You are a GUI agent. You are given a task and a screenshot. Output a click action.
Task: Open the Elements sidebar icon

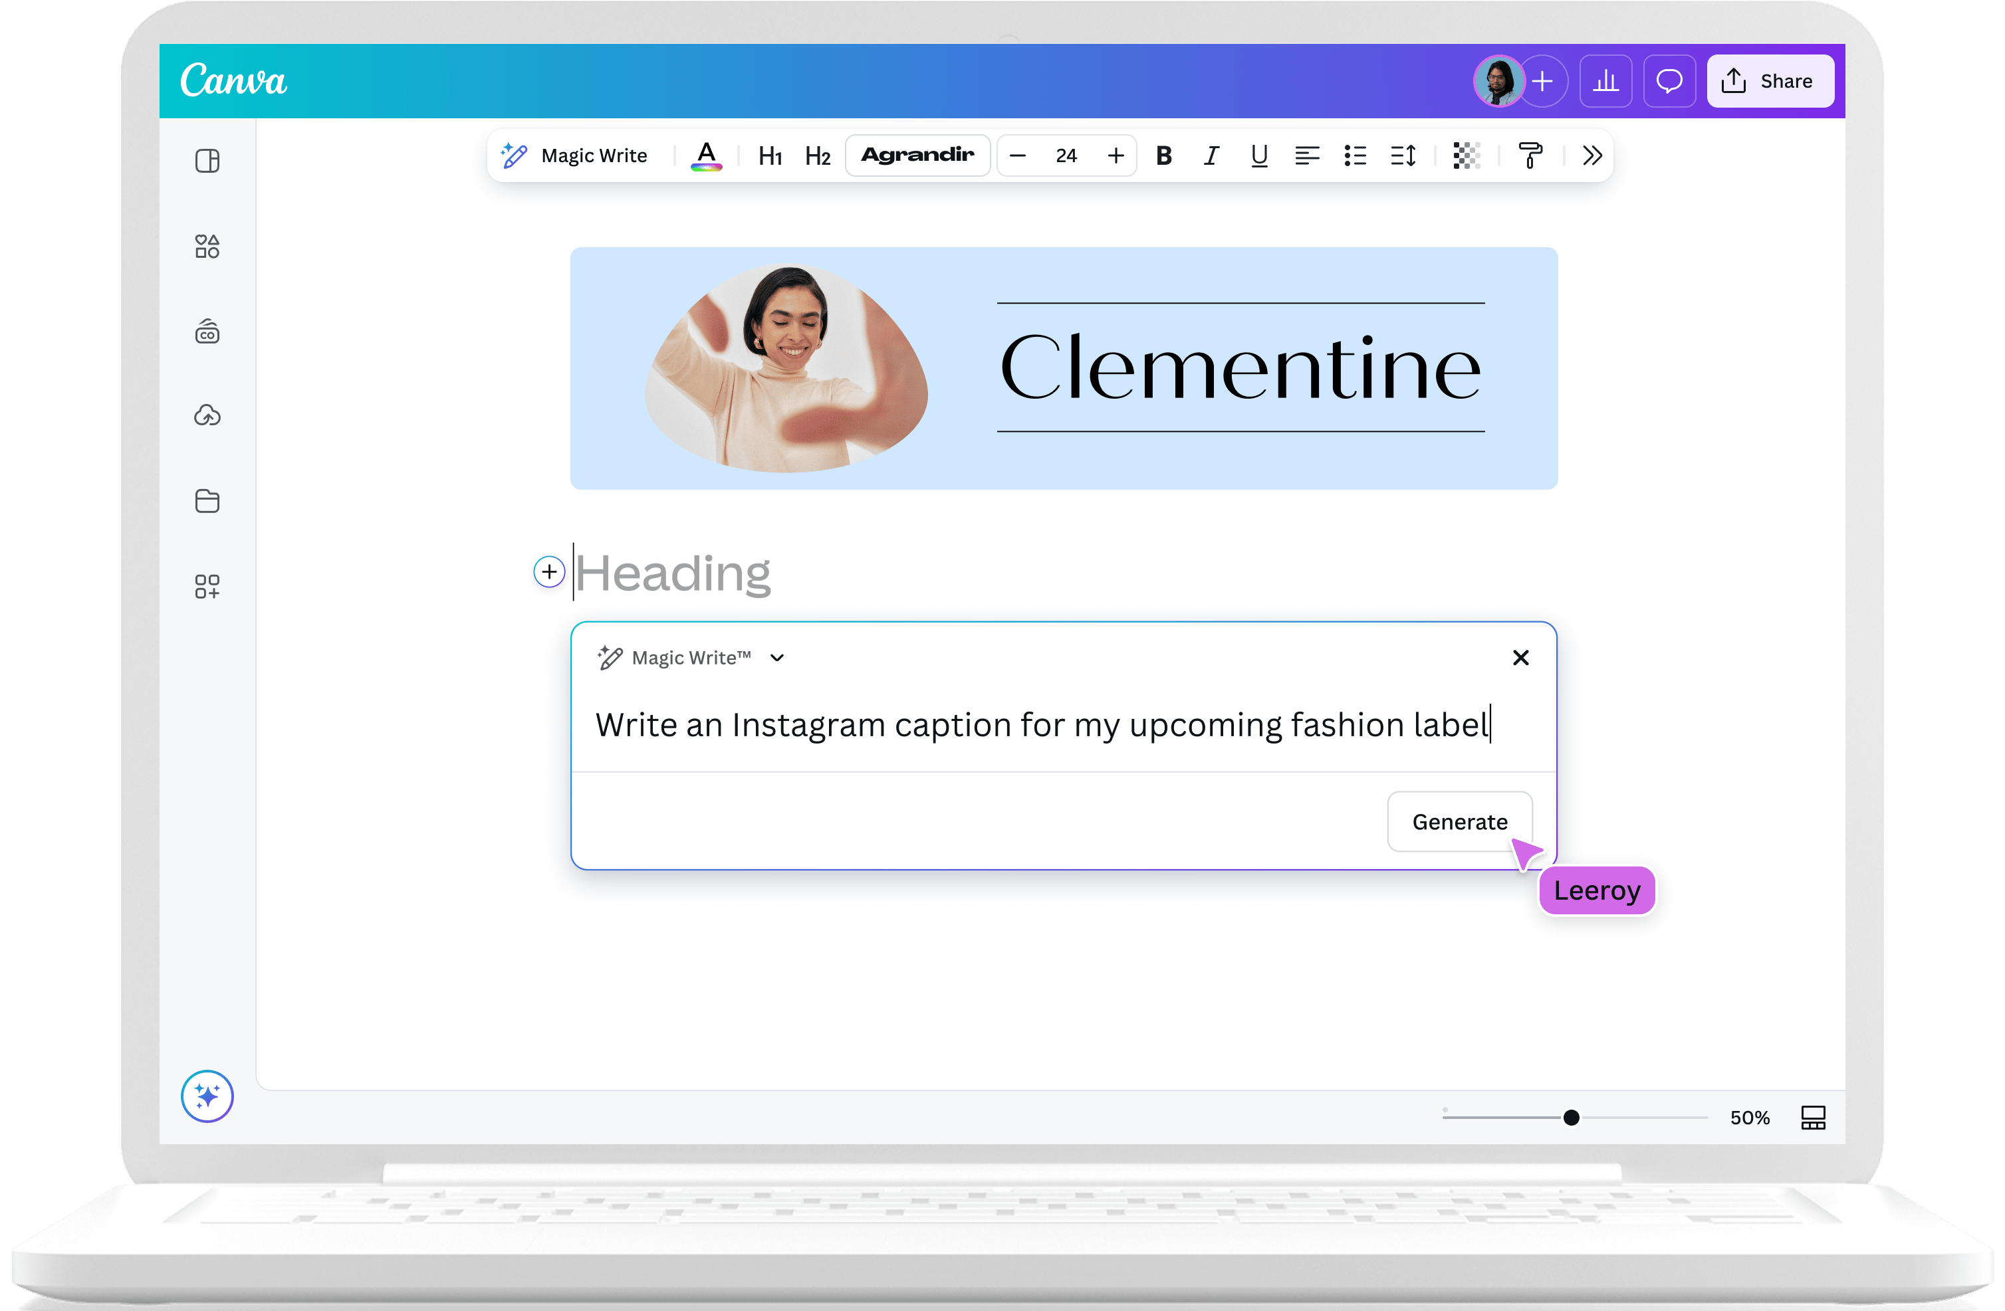click(x=207, y=246)
